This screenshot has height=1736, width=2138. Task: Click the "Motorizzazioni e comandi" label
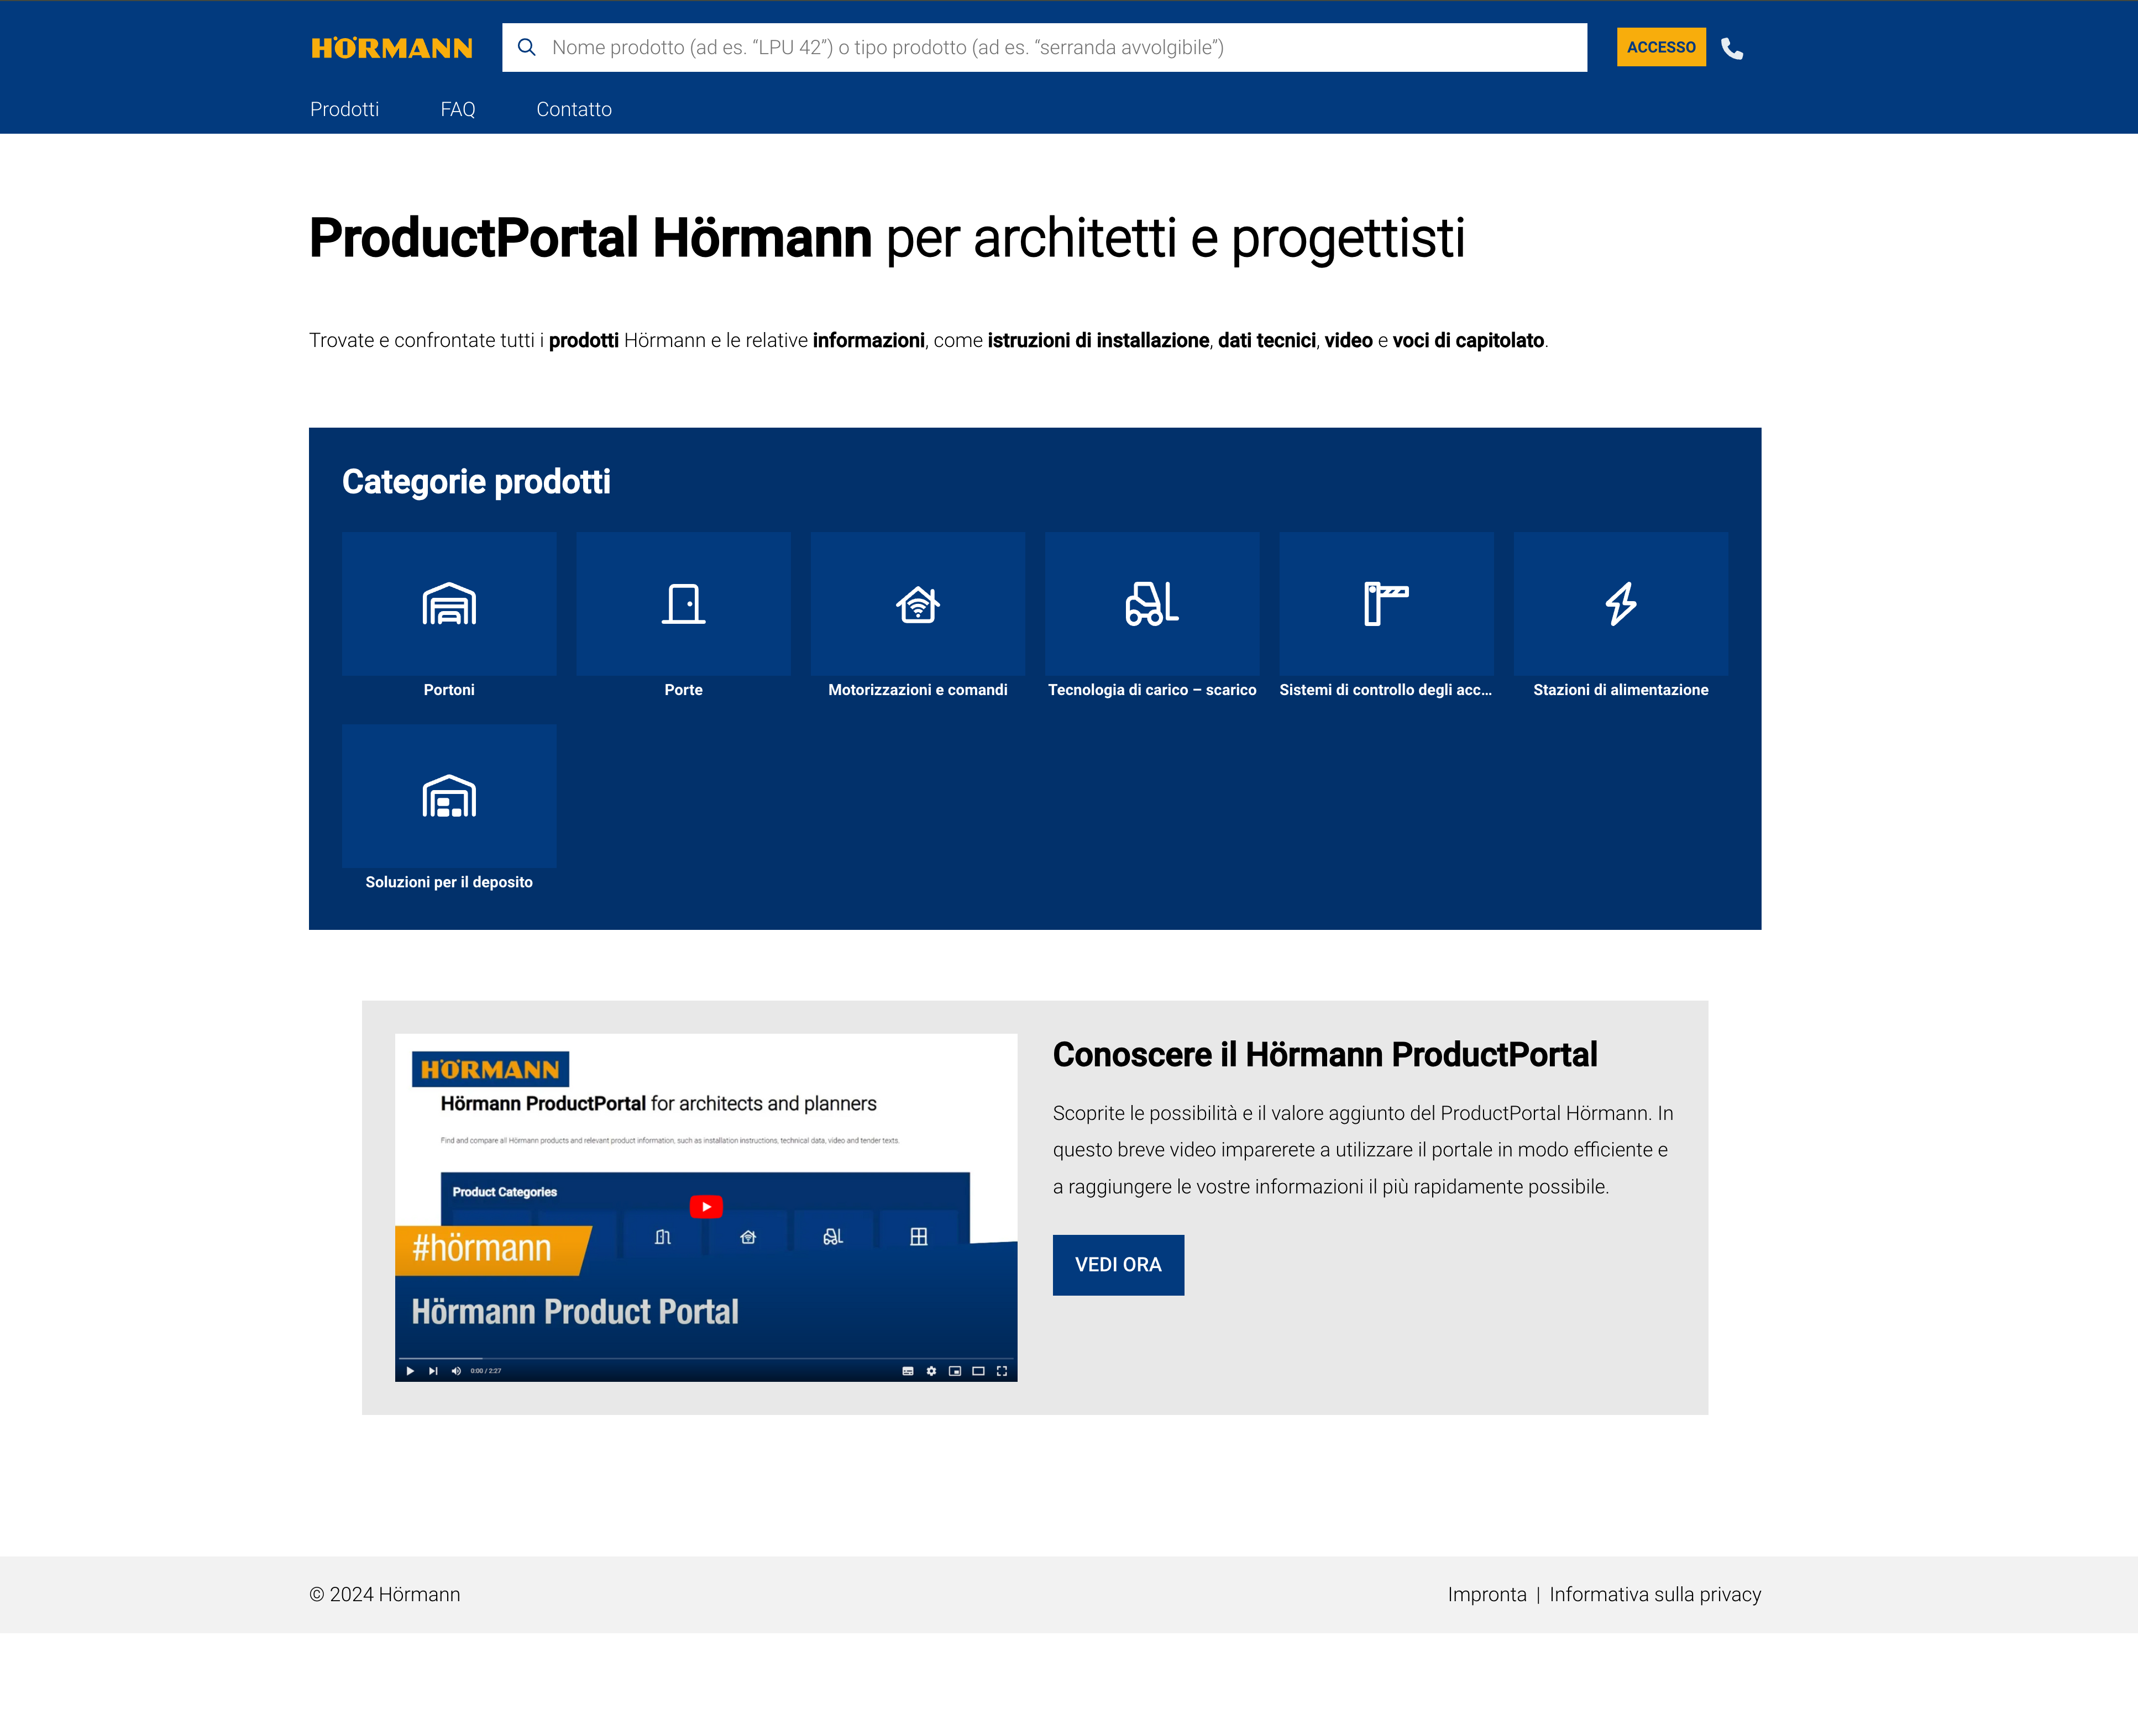[918, 690]
